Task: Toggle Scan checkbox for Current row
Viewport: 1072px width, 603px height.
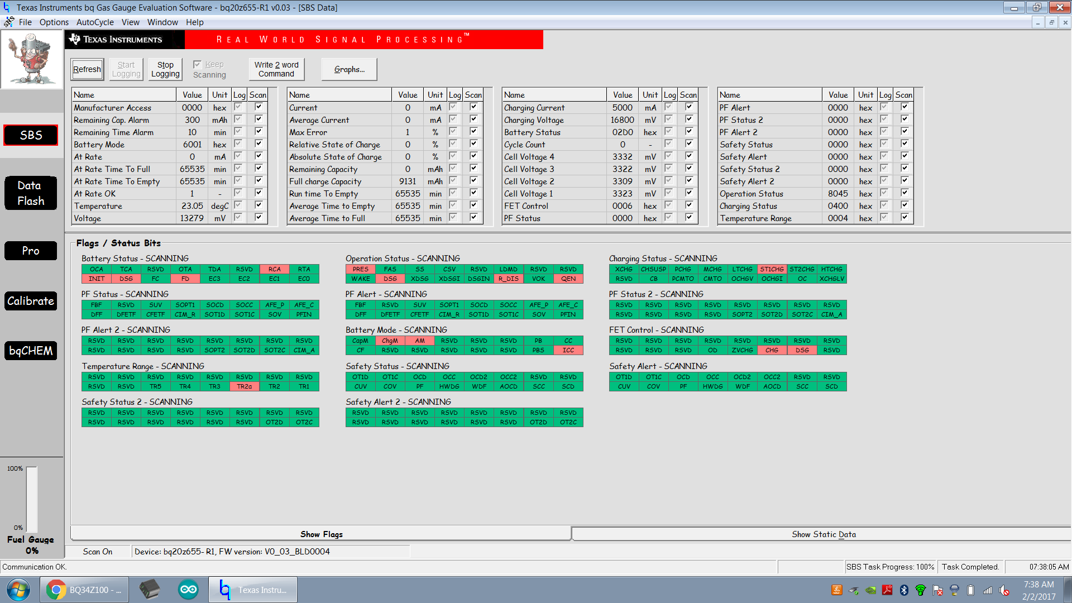Action: coord(473,107)
